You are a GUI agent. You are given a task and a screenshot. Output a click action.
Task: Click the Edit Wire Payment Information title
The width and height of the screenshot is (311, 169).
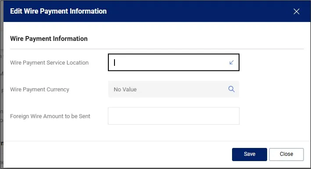click(58, 11)
